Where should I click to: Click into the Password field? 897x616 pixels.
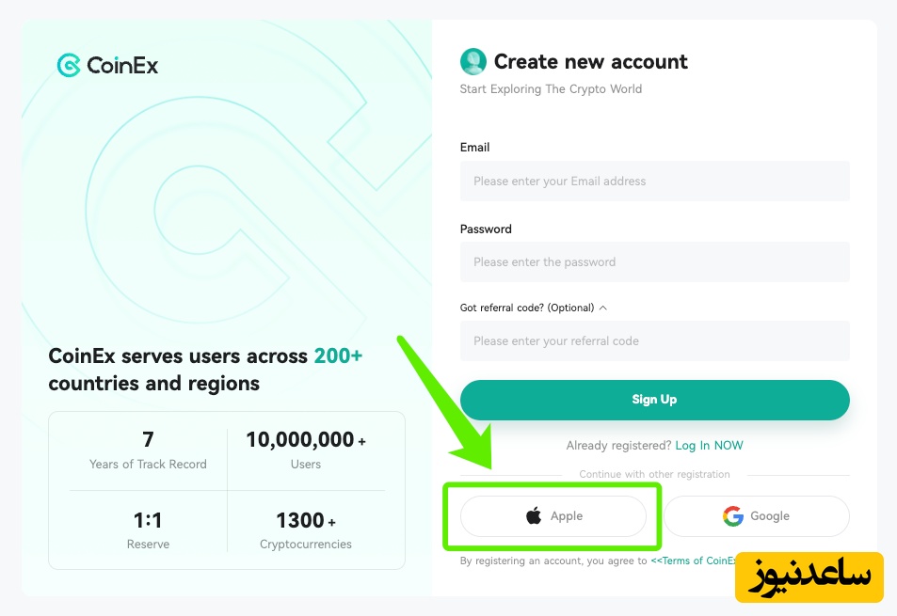tap(654, 261)
